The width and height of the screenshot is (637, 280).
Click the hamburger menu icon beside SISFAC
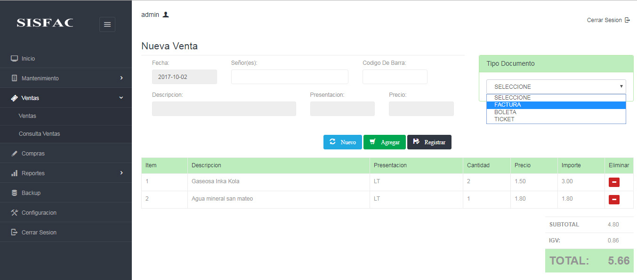click(107, 24)
